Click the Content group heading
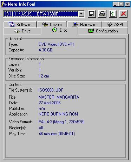 (15, 85)
